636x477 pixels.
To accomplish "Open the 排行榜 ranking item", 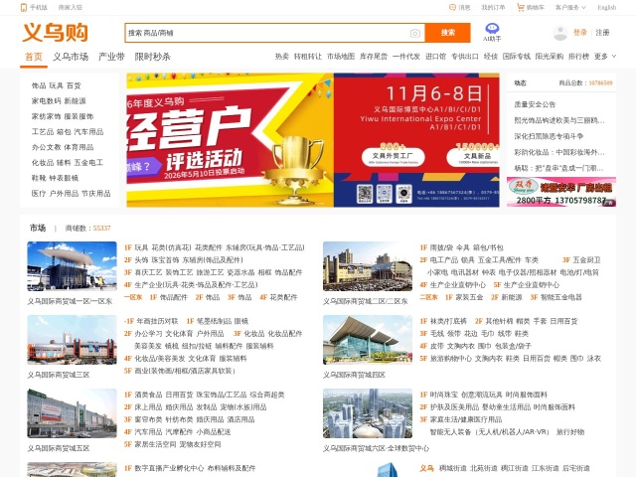I will [x=578, y=57].
